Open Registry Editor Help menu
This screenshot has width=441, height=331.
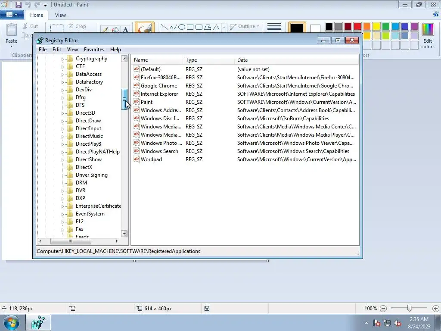(115, 50)
